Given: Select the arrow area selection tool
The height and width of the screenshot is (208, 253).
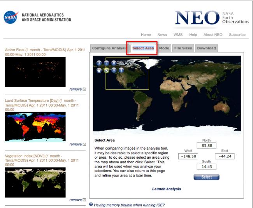Looking at the screenshot, I should (x=106, y=70).
